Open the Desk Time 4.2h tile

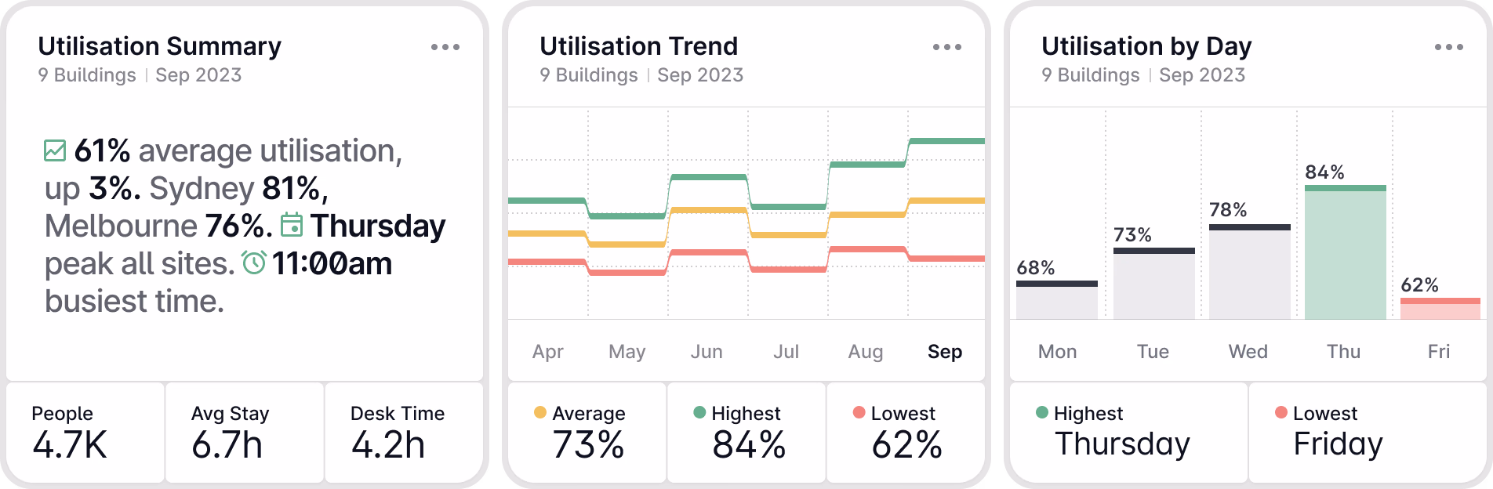click(x=404, y=433)
